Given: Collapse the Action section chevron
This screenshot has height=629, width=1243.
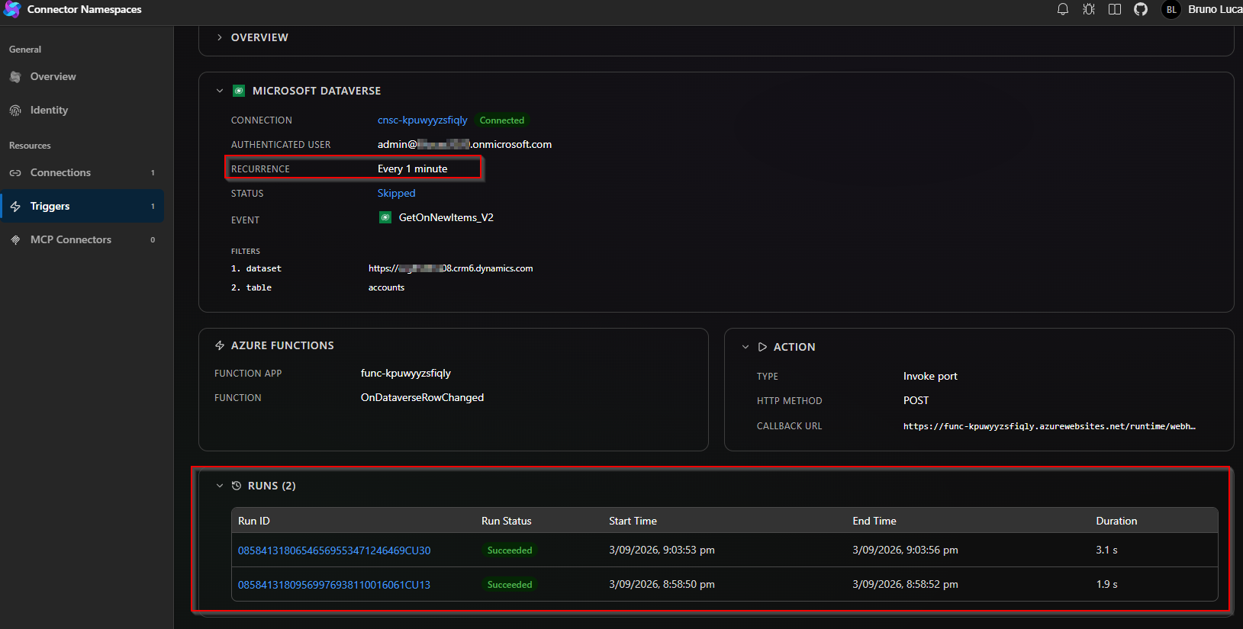Looking at the screenshot, I should [x=745, y=347].
